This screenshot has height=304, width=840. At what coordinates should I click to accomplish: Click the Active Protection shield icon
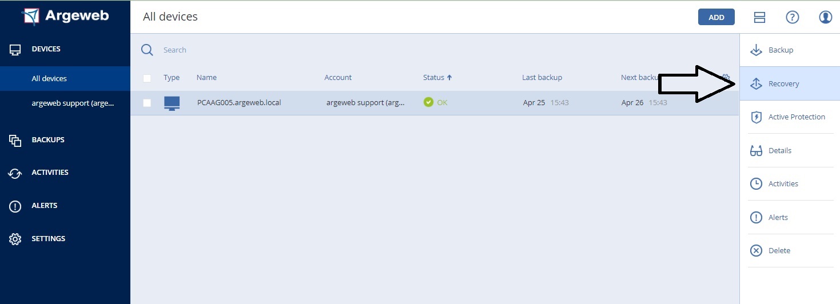[757, 117]
